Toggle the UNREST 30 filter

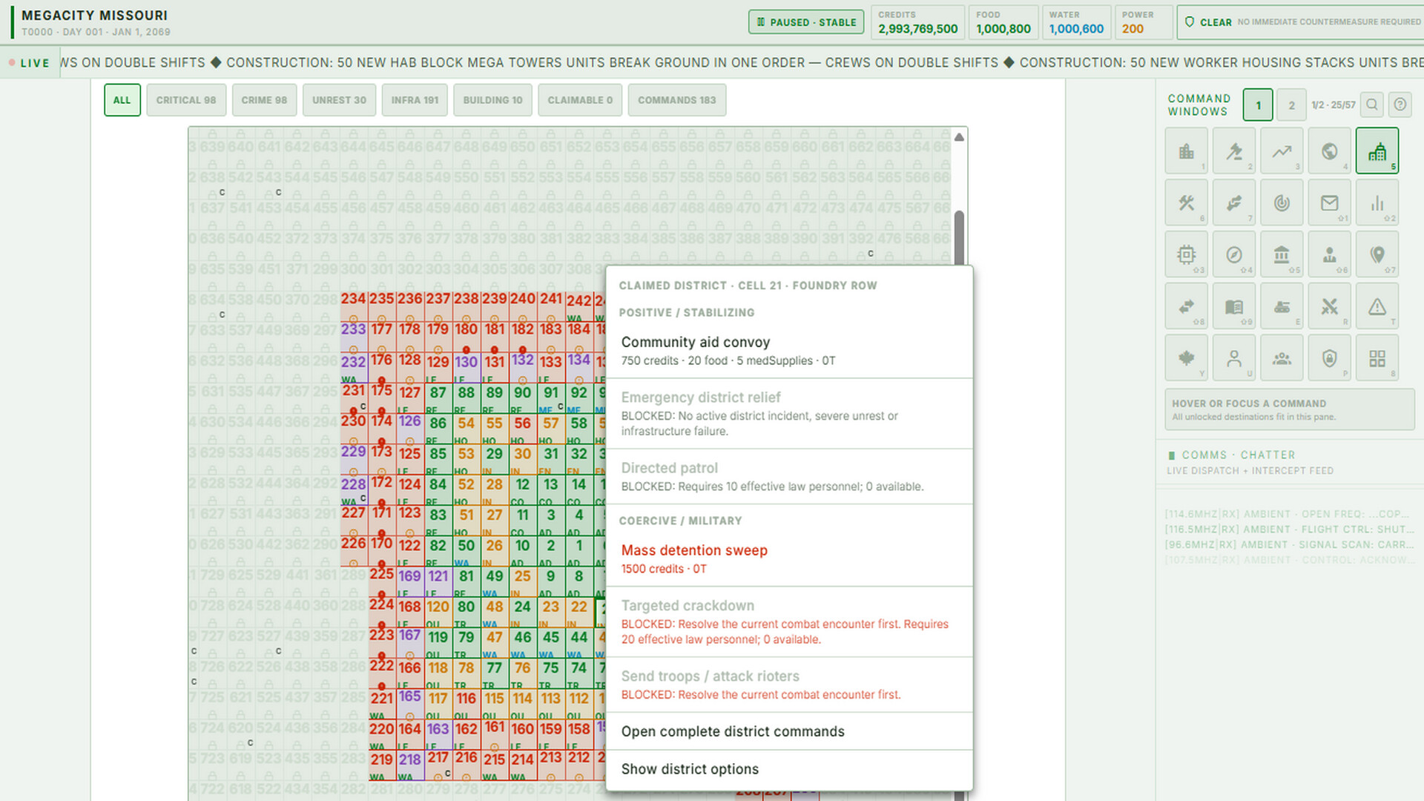tap(339, 100)
